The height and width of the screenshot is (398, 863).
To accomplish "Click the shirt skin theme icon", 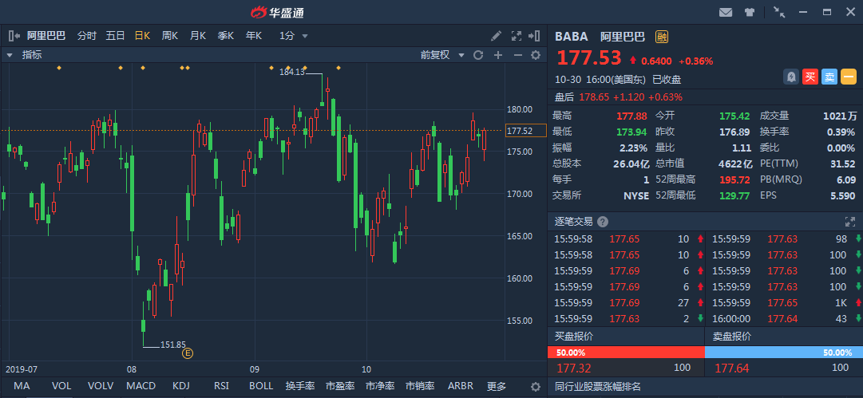I will click(x=750, y=12).
